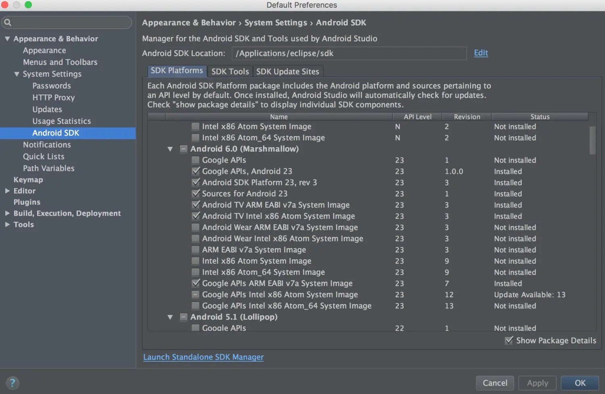Click revision value 1.0.0
Screen dimensions: 605x394
tap(454, 171)
